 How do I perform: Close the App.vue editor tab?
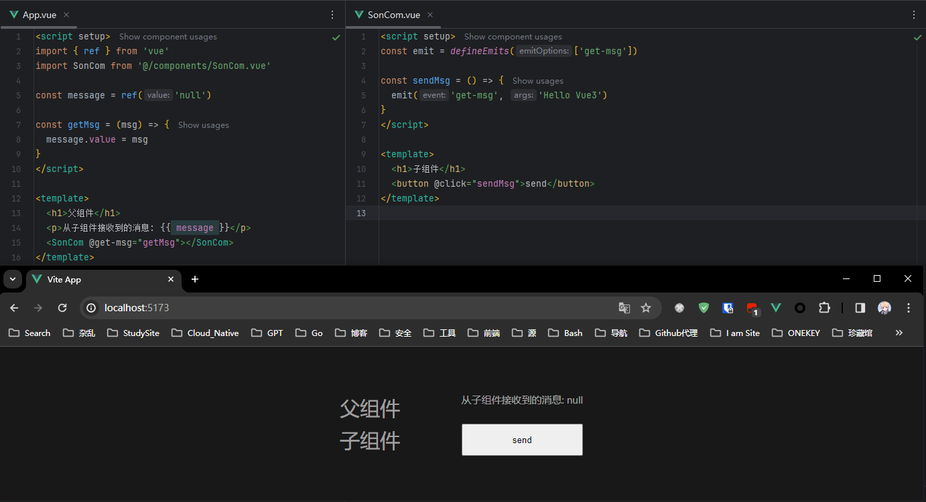pyautogui.click(x=66, y=15)
